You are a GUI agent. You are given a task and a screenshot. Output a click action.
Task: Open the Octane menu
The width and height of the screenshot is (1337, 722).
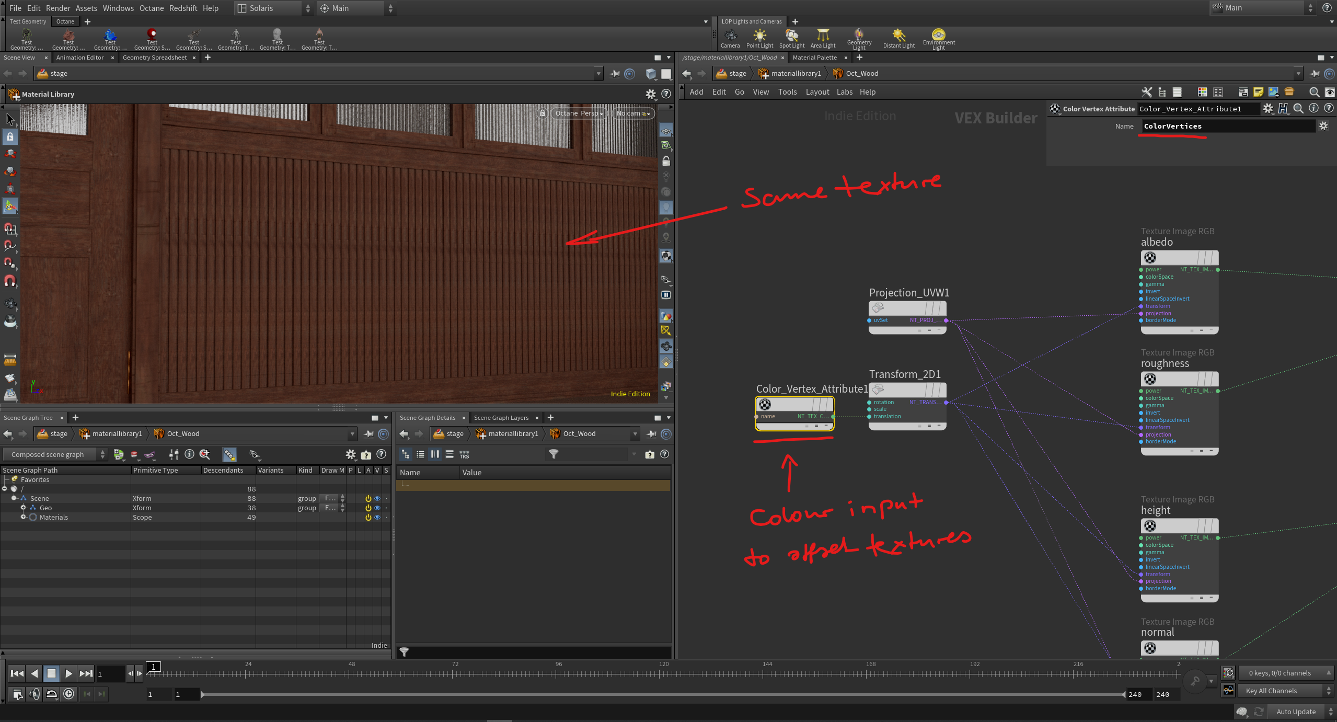[151, 8]
